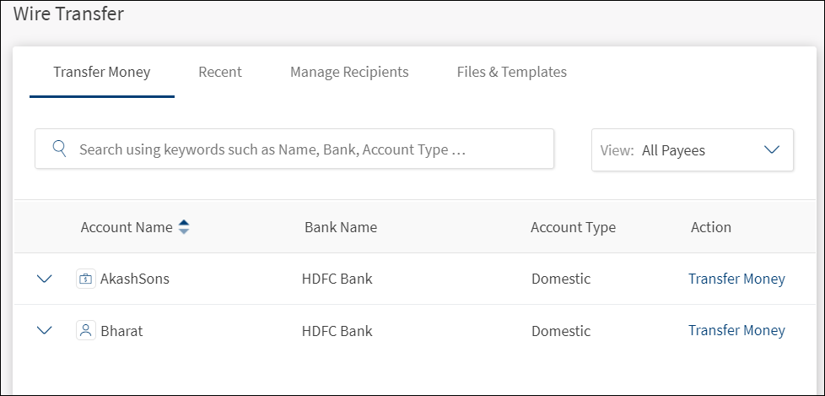Viewport: 825px width, 396px height.
Task: Click the sort arrows next to Account Name
Action: [184, 227]
